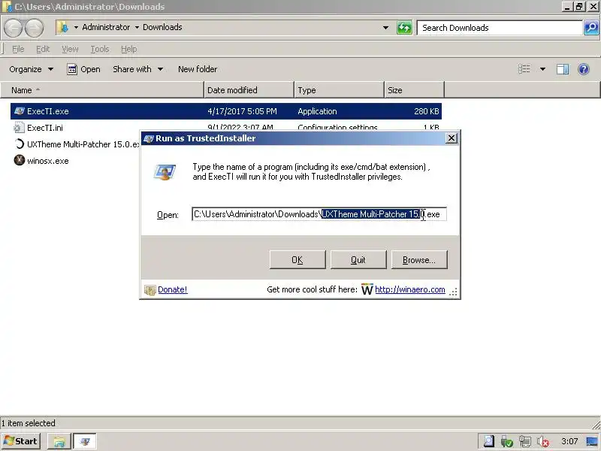
Task: Sort by the Name column header
Action: (x=101, y=90)
